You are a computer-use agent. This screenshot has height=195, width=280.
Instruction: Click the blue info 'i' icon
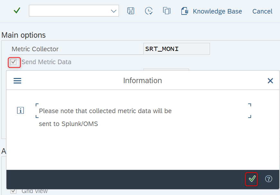(x=20, y=111)
